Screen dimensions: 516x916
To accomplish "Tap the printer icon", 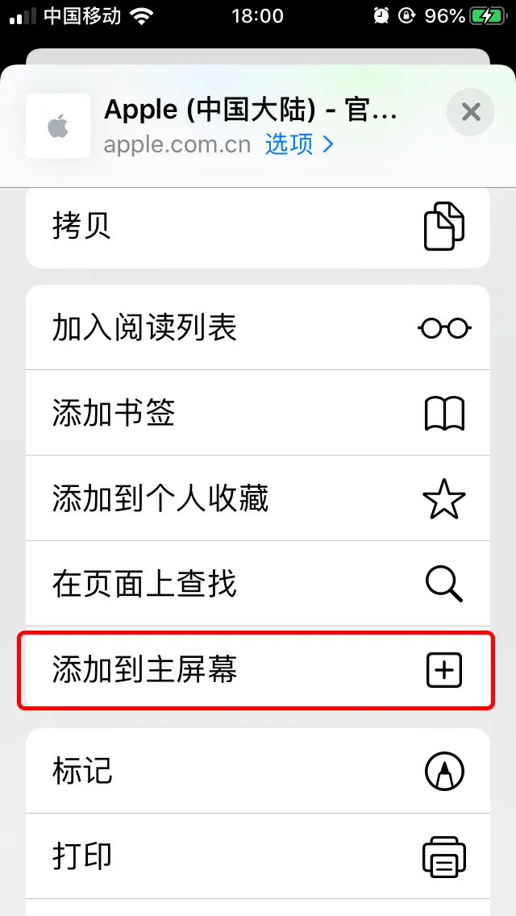I will pos(444,856).
